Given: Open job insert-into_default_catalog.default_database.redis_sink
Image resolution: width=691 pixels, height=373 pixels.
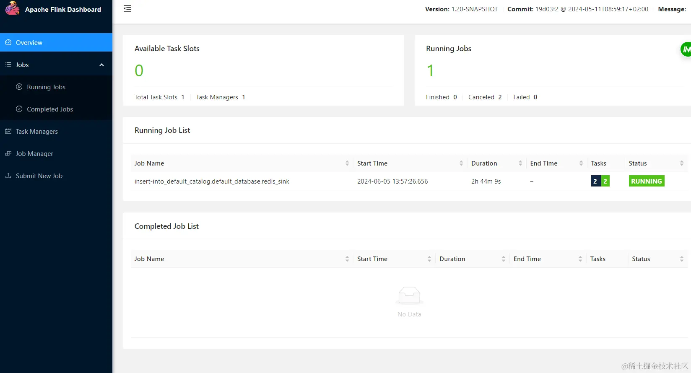Looking at the screenshot, I should pos(212,181).
